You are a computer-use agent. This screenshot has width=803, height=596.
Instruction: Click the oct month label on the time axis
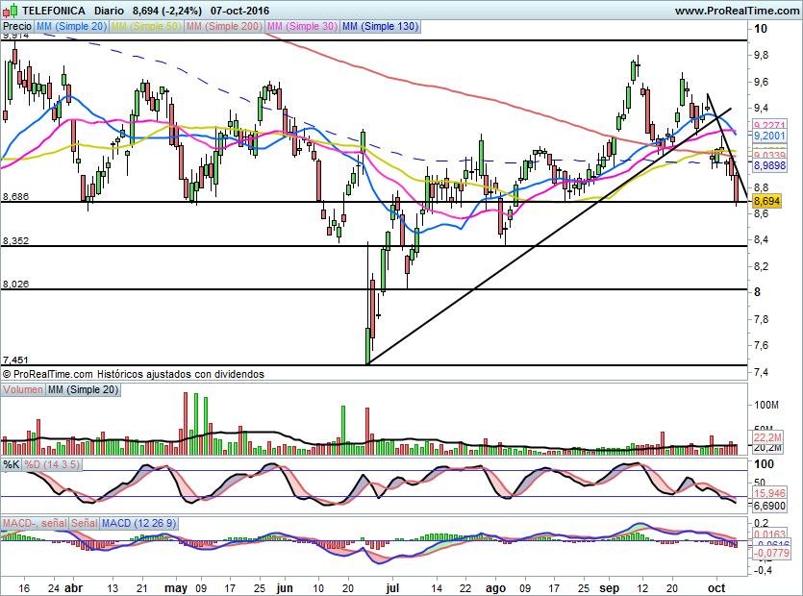point(715,588)
